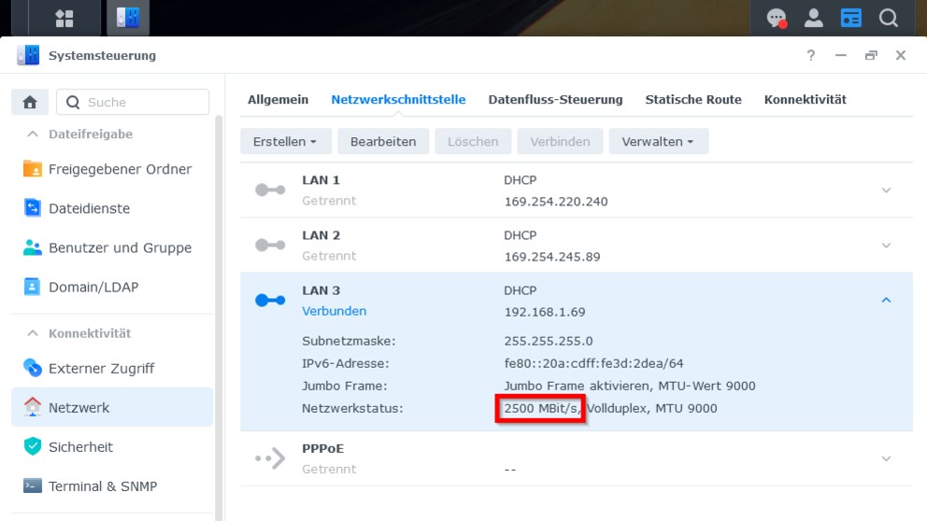Switch to the Netzwerkschnittstelle tab
Viewport: 927px width, 521px height.
click(398, 99)
